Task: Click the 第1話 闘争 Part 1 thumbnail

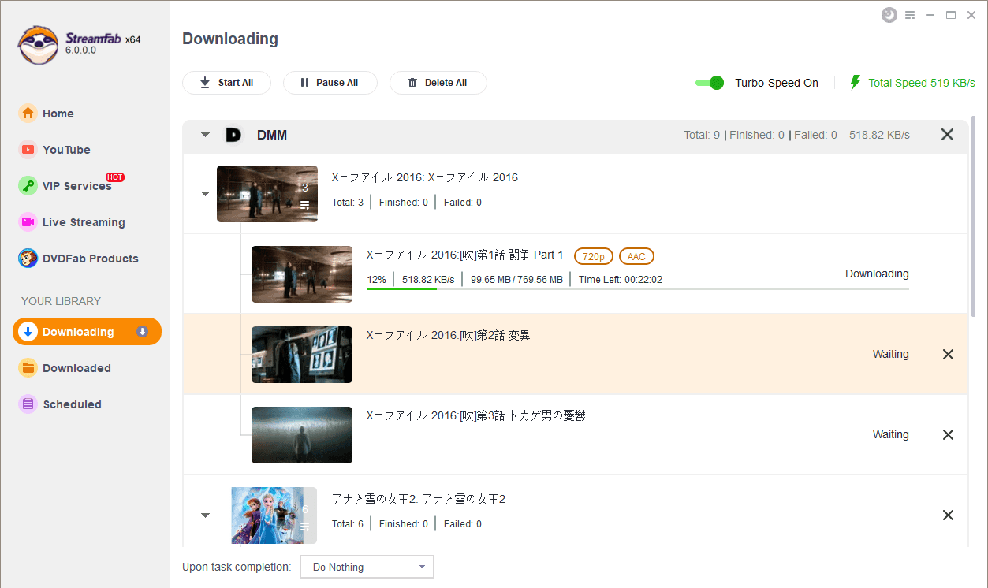Action: click(302, 274)
